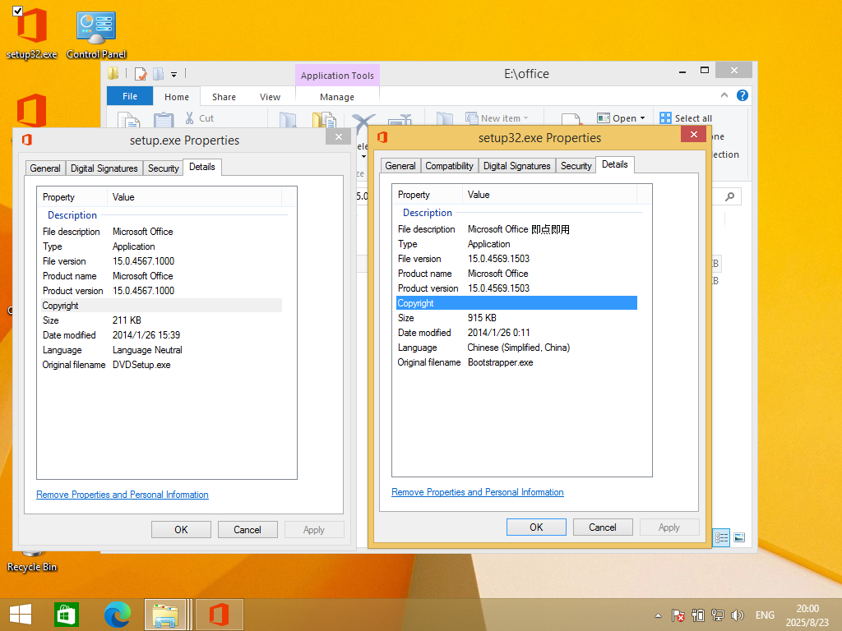This screenshot has height=631, width=842.
Task: Click the Action Center flag tray icon
Action: click(x=678, y=615)
